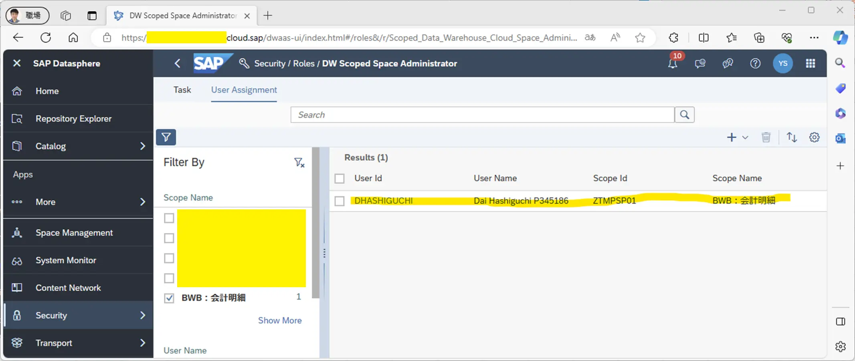The image size is (855, 361).
Task: Open the Edge sidebar search icon
Action: [x=840, y=63]
